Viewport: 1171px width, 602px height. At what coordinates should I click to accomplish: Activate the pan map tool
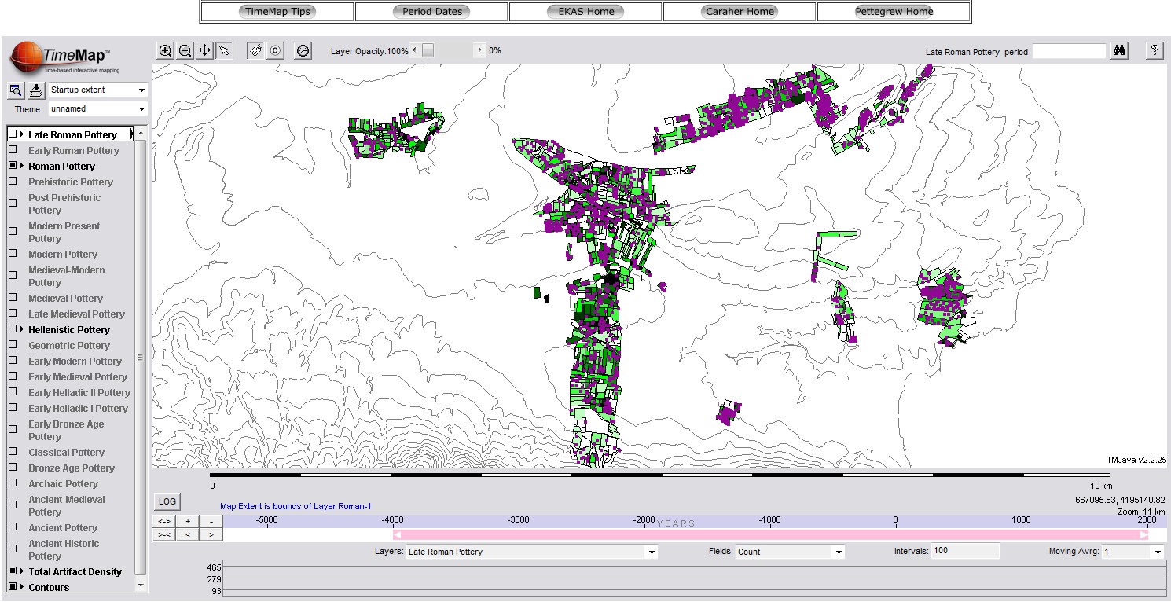204,50
